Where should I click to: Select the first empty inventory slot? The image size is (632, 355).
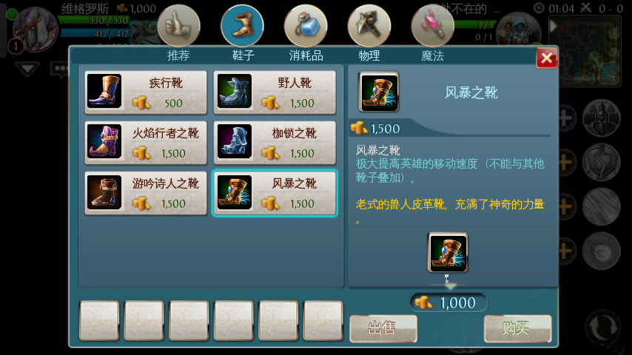click(99, 320)
